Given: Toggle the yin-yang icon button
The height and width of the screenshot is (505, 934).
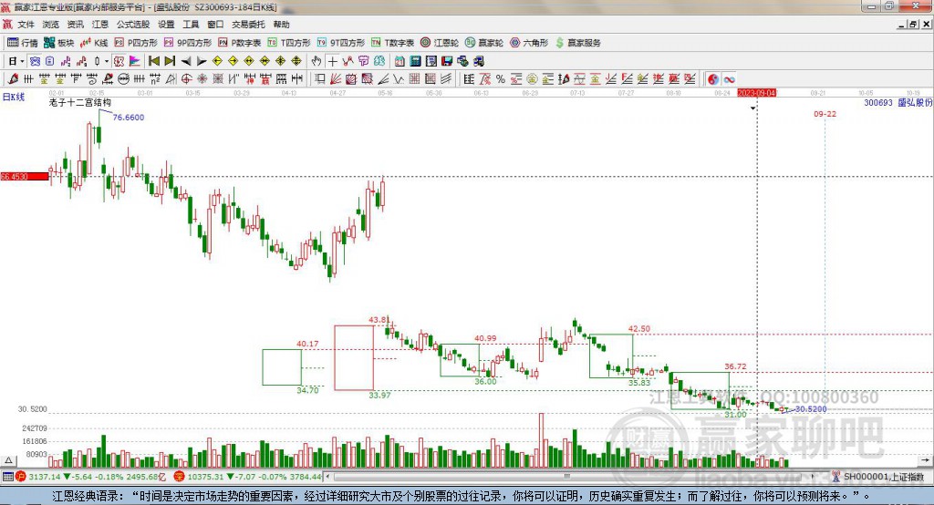Looking at the screenshot, I should click(713, 78).
